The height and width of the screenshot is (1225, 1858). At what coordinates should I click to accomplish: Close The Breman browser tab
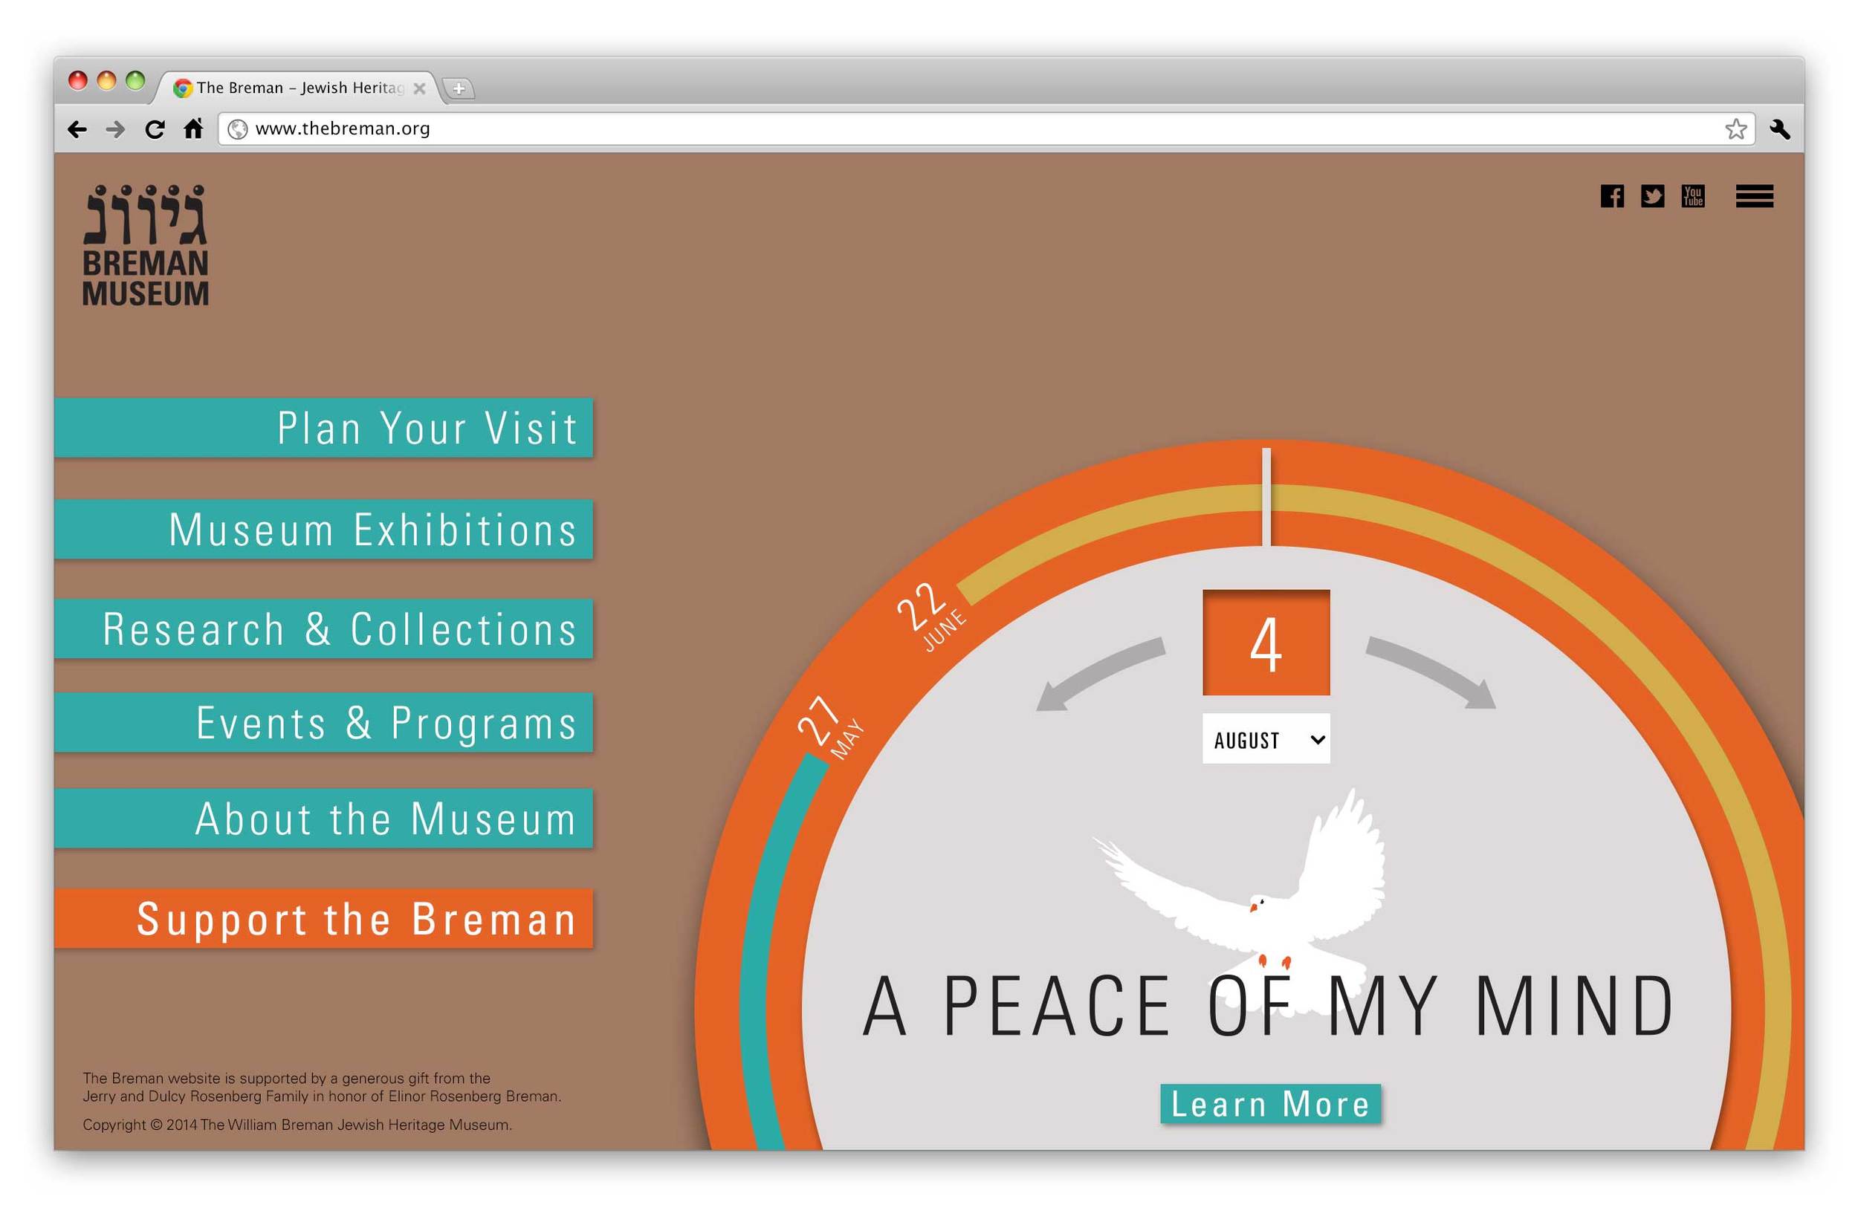tap(419, 88)
